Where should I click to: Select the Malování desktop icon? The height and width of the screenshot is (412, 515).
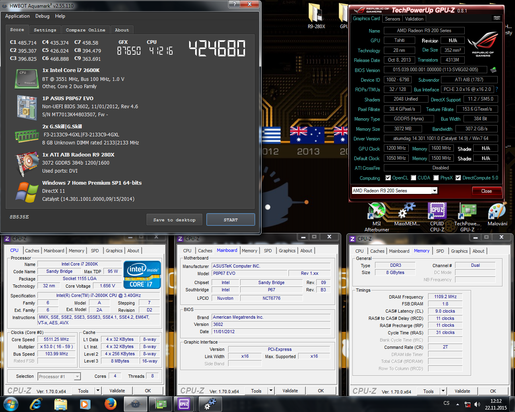pos(497,215)
